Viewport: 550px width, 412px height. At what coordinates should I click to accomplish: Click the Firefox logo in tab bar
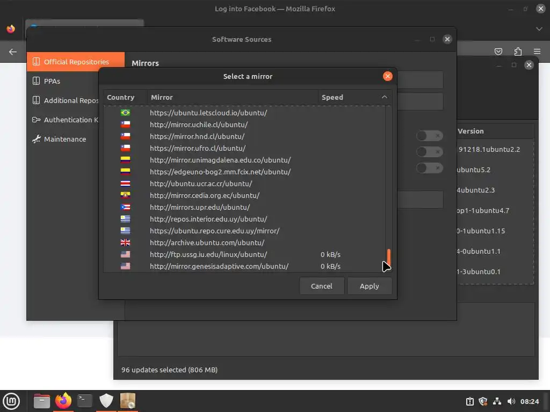point(11,29)
